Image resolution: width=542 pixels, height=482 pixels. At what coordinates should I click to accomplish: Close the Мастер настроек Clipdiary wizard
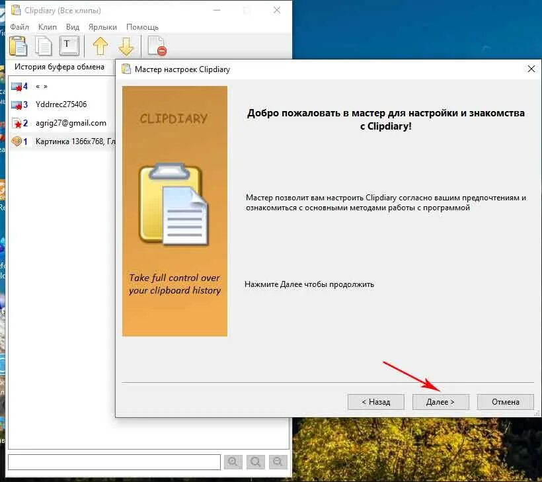pyautogui.click(x=531, y=69)
